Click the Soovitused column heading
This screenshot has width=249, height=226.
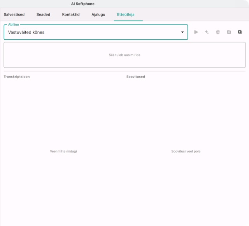point(136,77)
